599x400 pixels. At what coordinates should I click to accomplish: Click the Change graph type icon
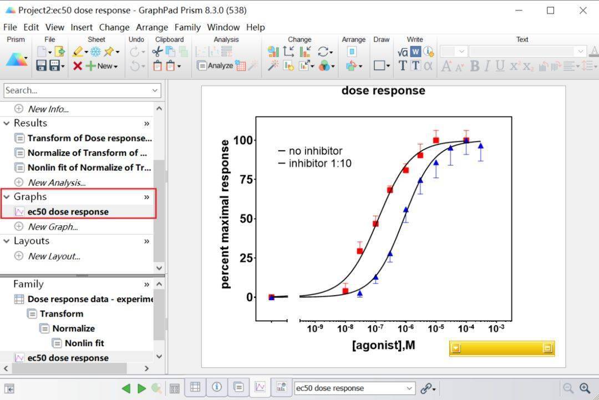click(x=273, y=52)
